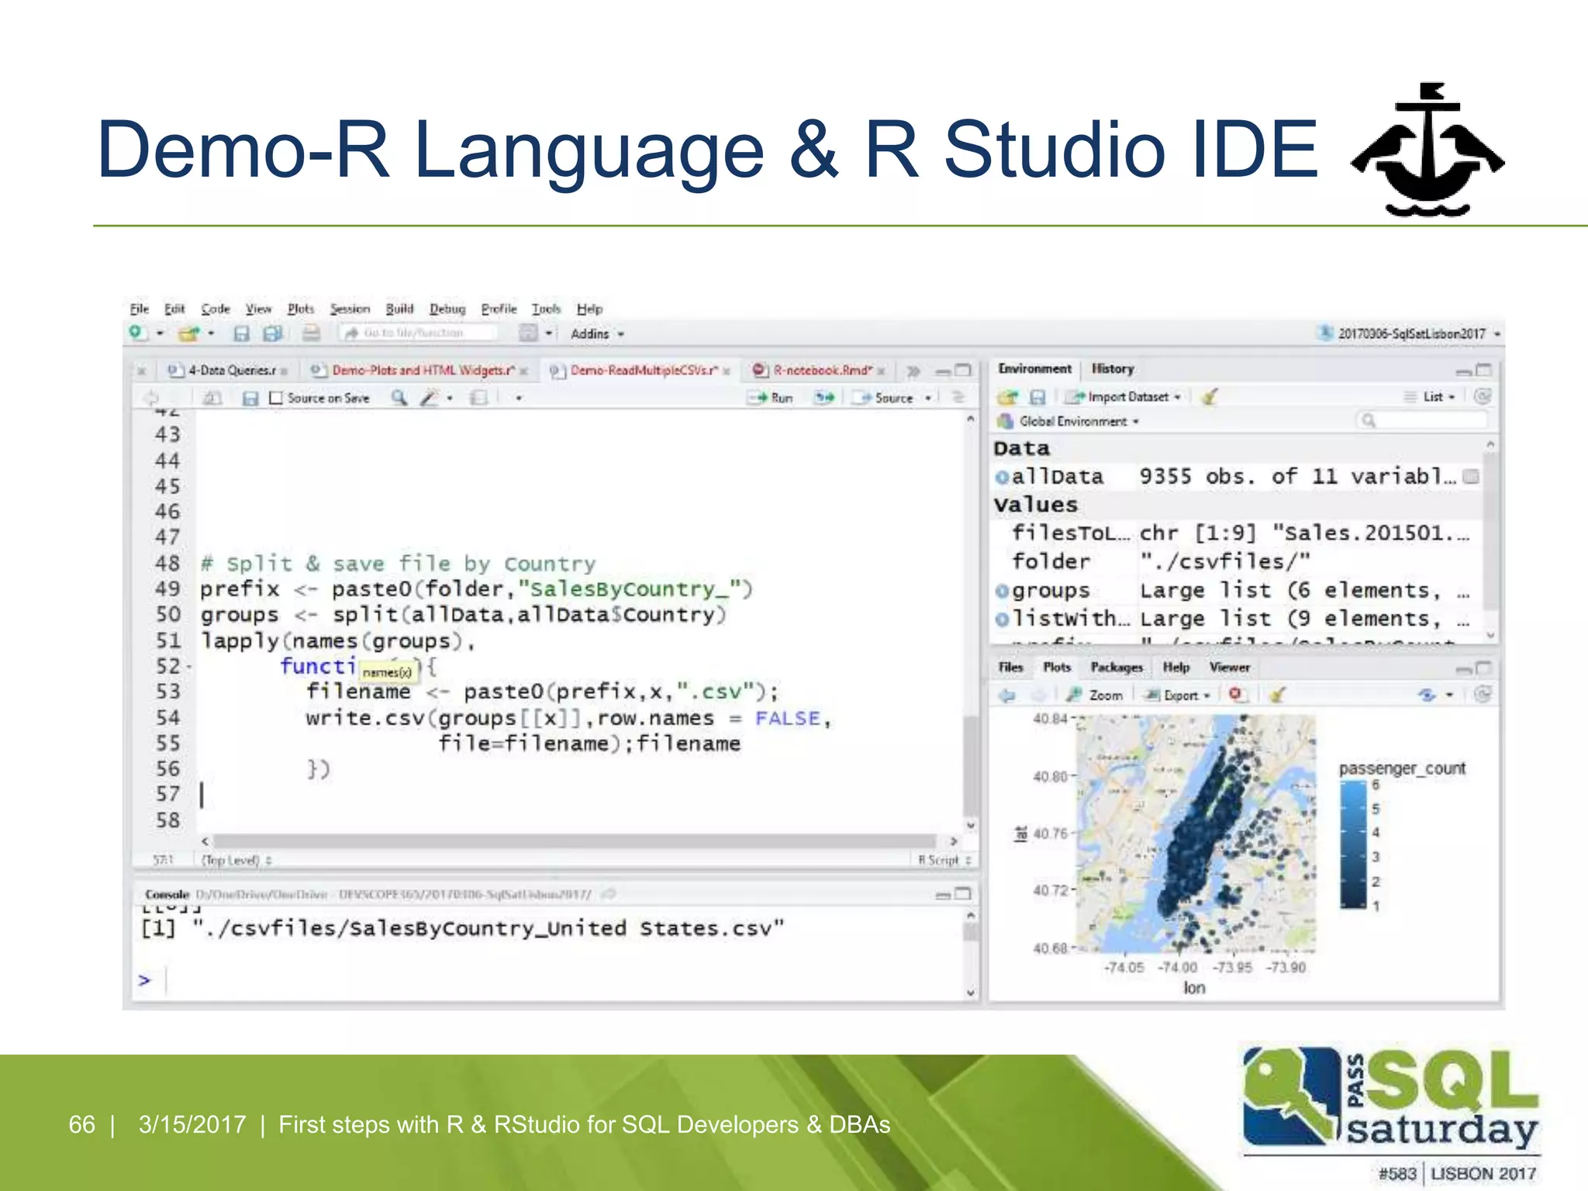This screenshot has width=1588, height=1191.
Task: Save script using editor toolbar disk icon
Action: click(250, 398)
